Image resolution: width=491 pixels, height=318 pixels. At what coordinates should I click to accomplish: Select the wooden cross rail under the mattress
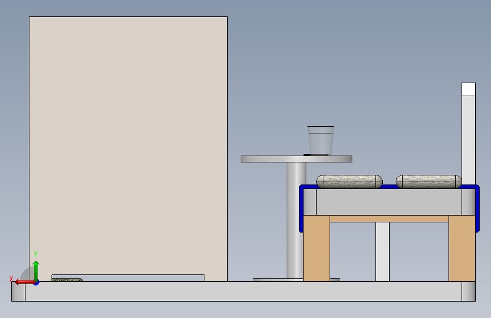click(x=389, y=219)
